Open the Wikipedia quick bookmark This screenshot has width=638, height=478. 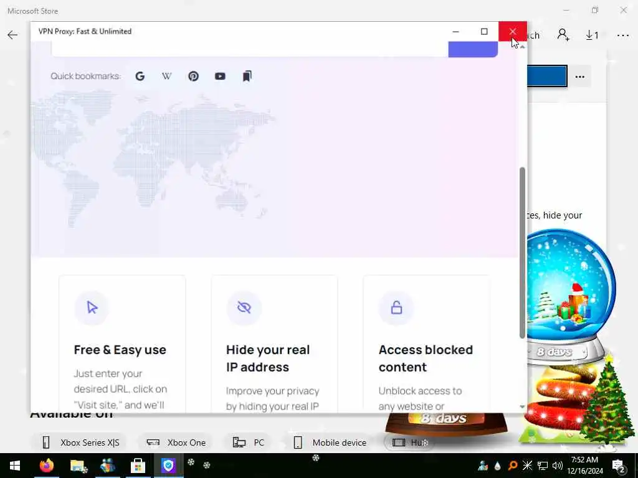tap(166, 76)
